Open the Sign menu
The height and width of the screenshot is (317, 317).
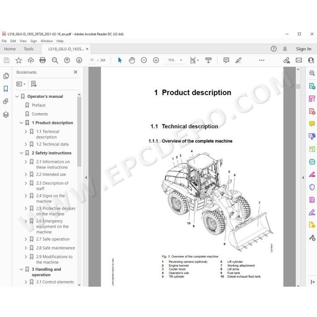click(34, 41)
